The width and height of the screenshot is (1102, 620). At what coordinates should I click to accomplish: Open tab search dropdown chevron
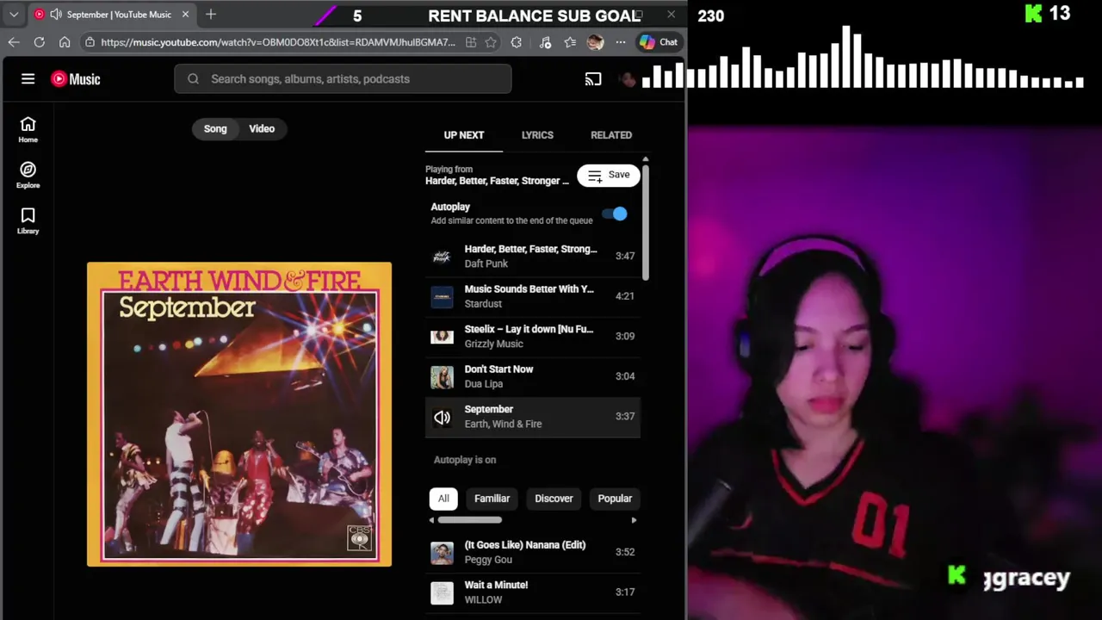tap(14, 15)
